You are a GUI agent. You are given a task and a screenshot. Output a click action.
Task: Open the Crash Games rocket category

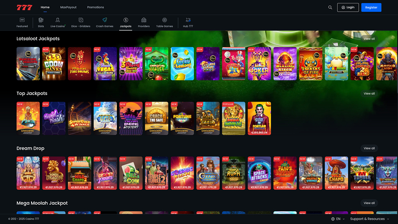(x=105, y=22)
